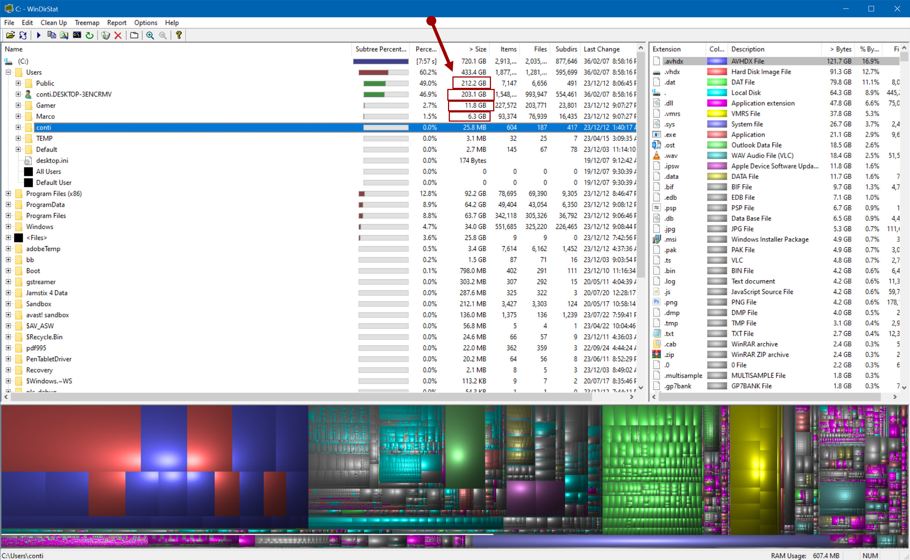Select the Jamstix 4 Data folder row
This screenshot has height=560, width=910.
[319, 292]
